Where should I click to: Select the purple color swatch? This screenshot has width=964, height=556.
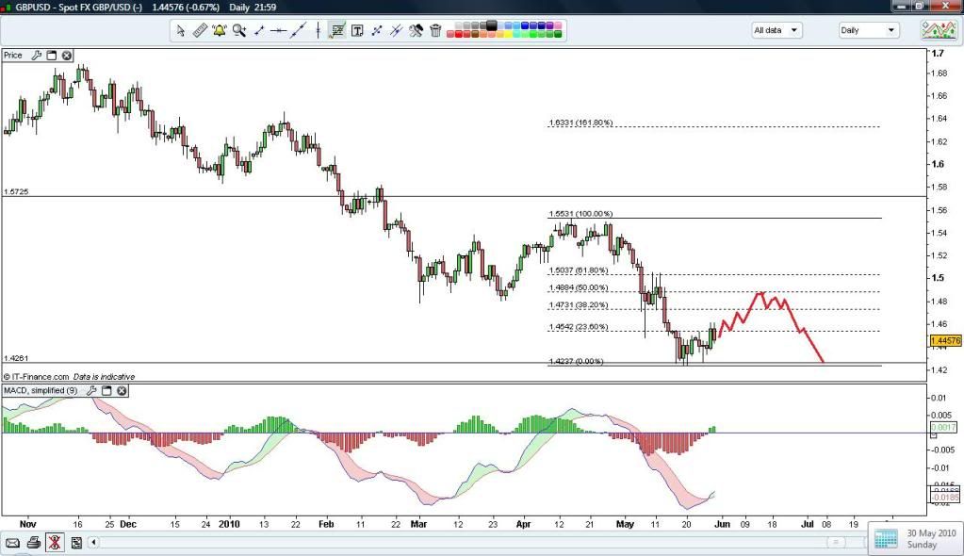coord(549,25)
